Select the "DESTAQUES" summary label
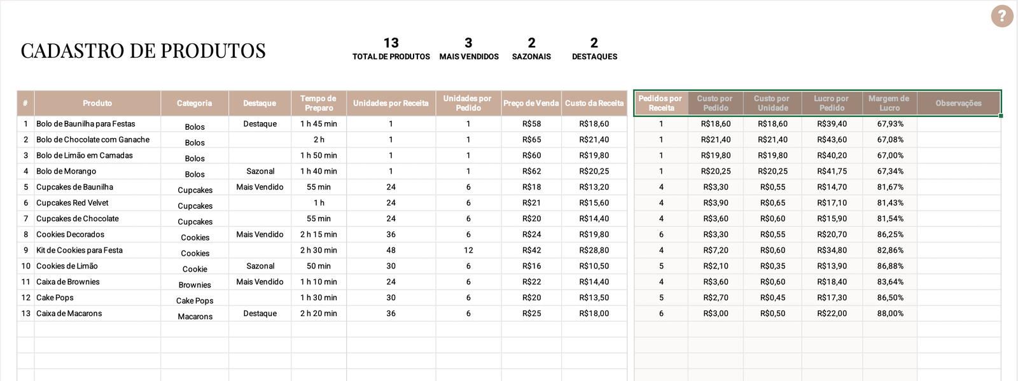The height and width of the screenshot is (381, 1018). pyautogui.click(x=594, y=57)
